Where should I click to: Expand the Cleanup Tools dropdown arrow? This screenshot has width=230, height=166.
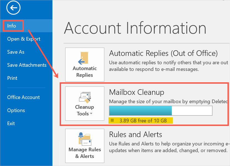[91, 114]
